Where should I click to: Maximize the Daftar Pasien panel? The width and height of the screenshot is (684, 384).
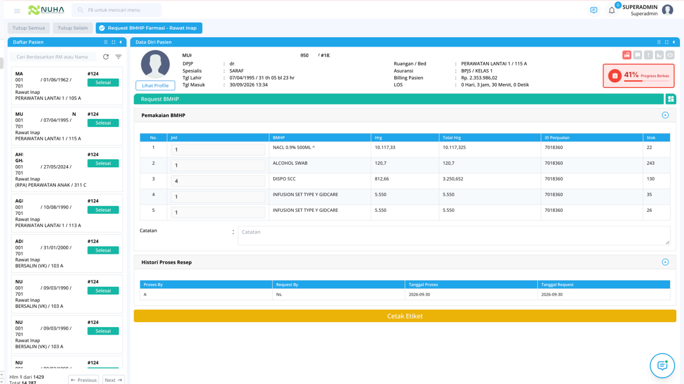[113, 42]
